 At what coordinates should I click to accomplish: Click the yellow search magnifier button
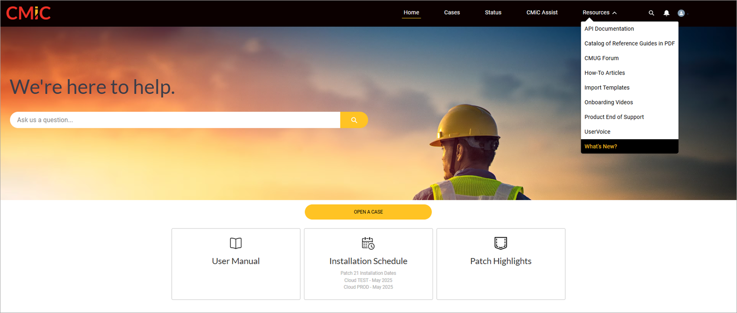(354, 120)
